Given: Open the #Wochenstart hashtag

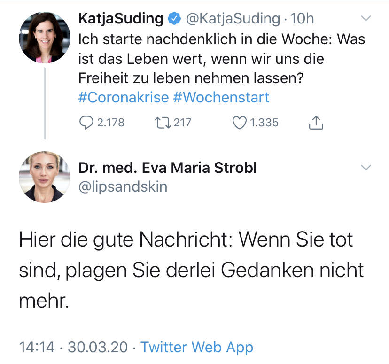Looking at the screenshot, I should tap(221, 97).
